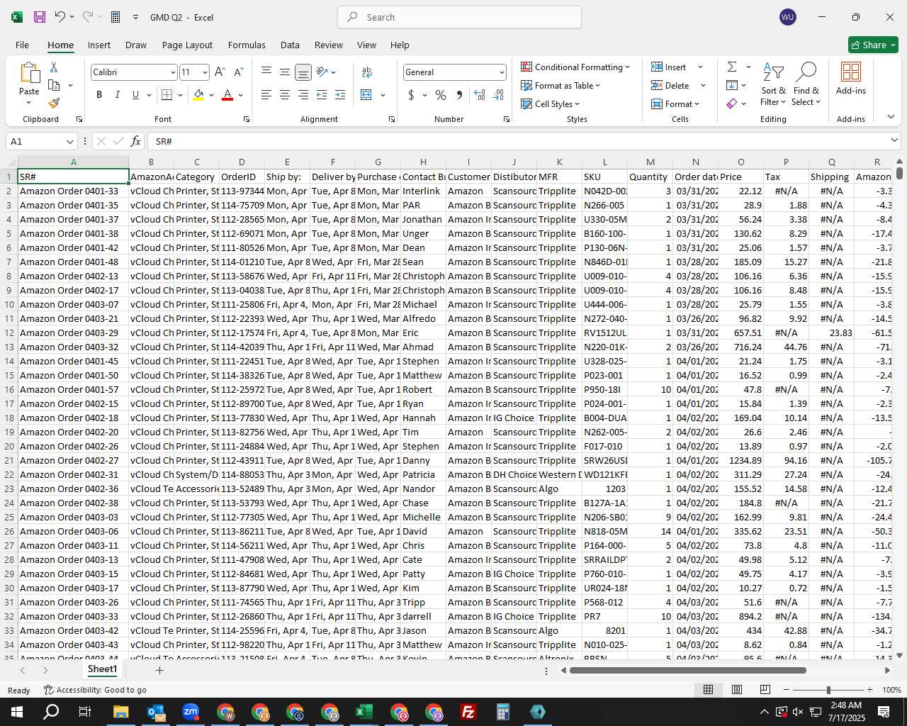
Task: Open the General number format dropdown
Action: (502, 72)
